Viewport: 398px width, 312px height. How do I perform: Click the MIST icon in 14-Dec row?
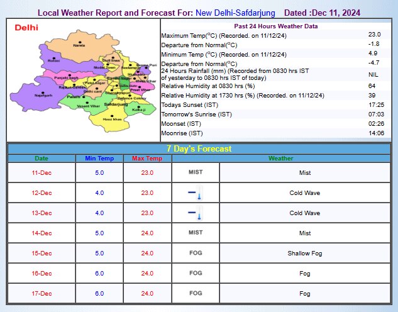pyautogui.click(x=196, y=233)
